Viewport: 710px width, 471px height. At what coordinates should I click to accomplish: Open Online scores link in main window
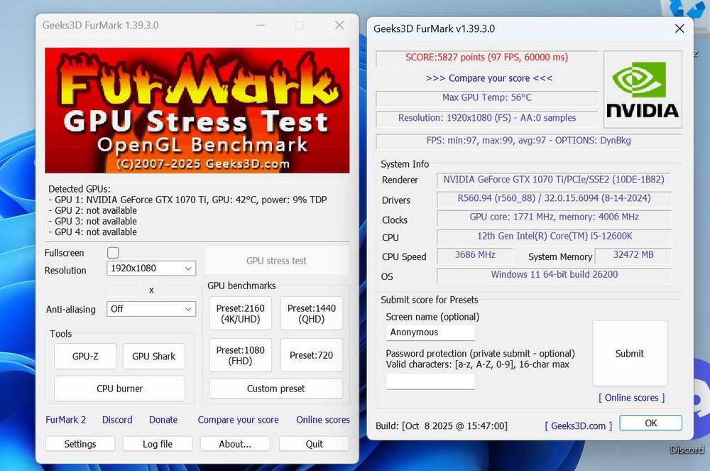(323, 420)
